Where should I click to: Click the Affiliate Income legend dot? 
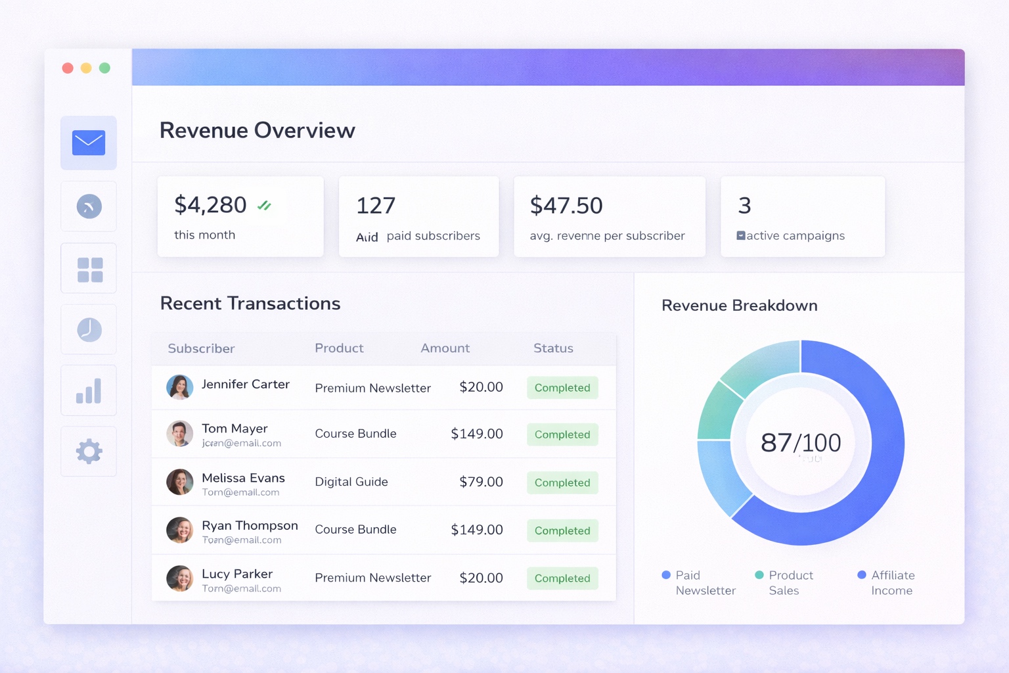coord(862,575)
